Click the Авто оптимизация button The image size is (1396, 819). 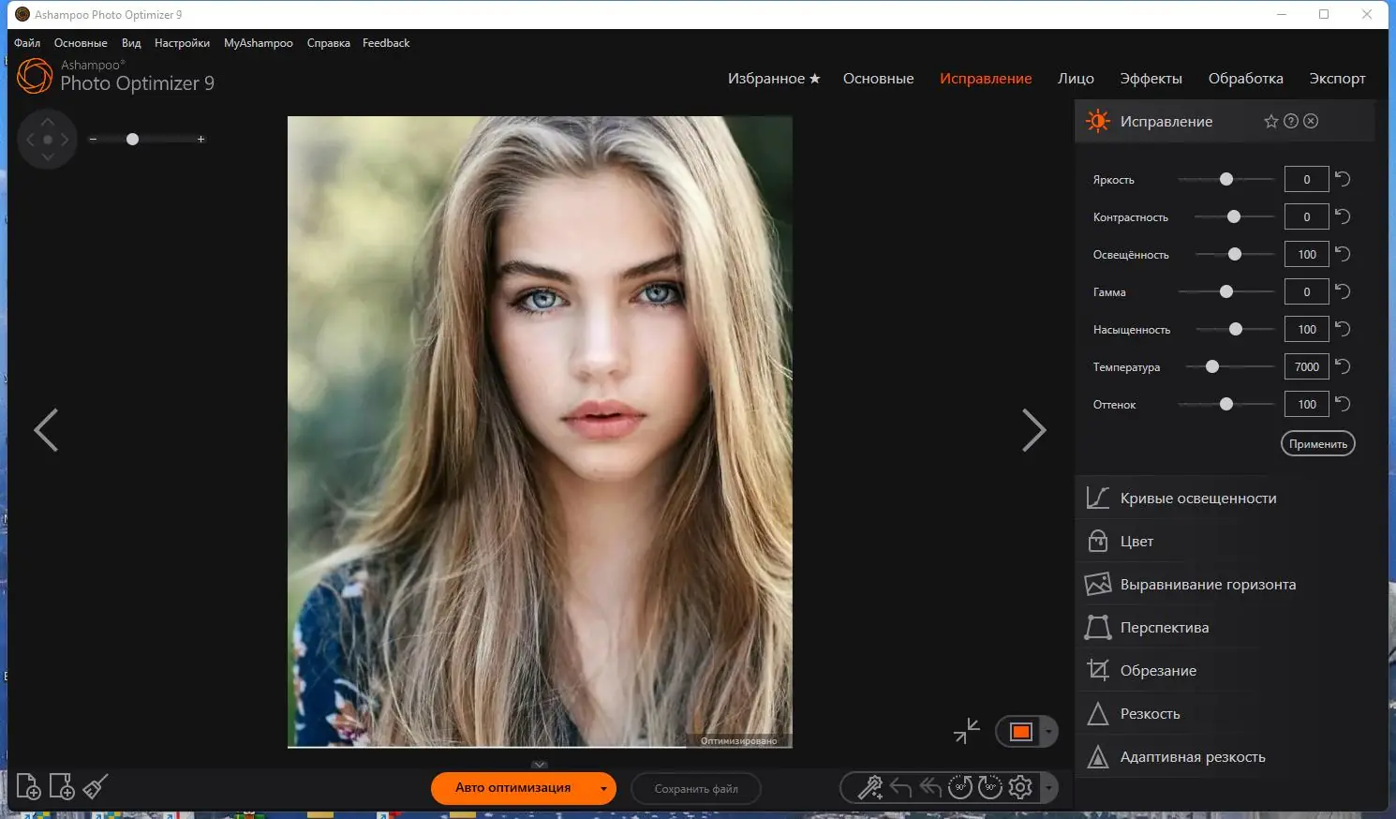[x=512, y=788]
